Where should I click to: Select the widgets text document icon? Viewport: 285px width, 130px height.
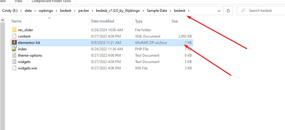click(14, 62)
